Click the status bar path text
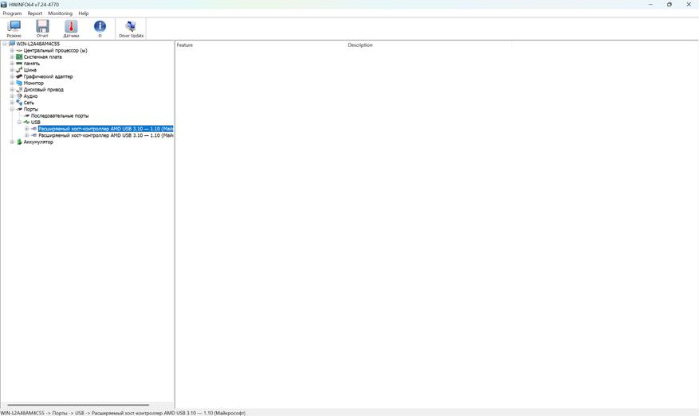This screenshot has width=699, height=416. 123,413
